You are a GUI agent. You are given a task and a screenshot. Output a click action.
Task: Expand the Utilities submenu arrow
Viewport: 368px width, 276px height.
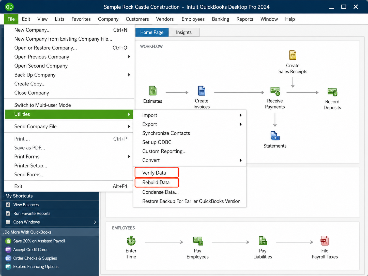[129, 114]
